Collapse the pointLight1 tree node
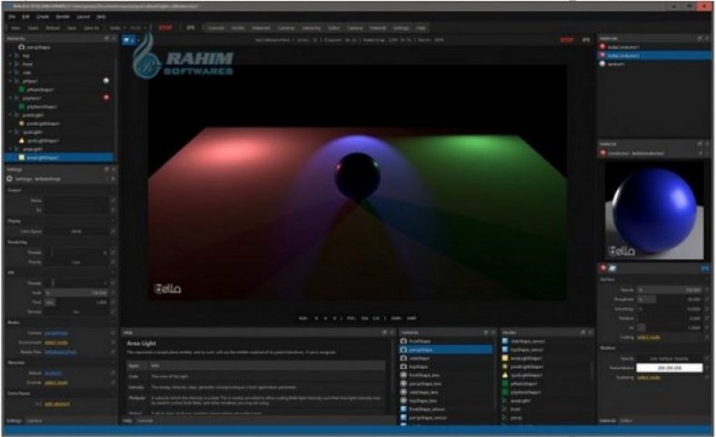 click(11, 115)
